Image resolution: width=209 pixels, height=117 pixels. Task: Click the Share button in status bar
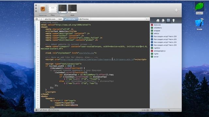[44, 110]
